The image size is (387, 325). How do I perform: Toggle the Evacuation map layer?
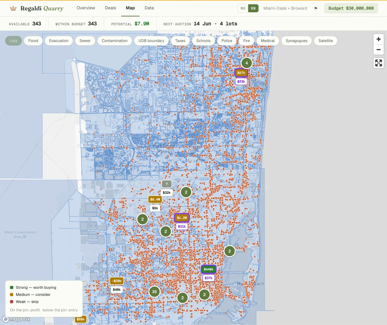[59, 41]
